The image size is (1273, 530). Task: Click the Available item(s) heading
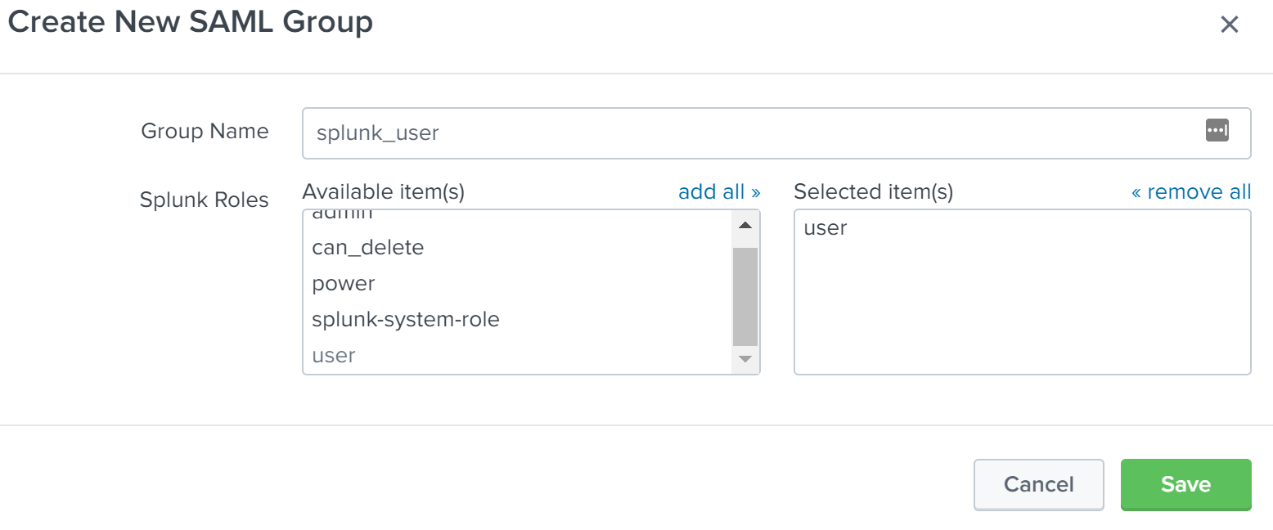pos(383,192)
